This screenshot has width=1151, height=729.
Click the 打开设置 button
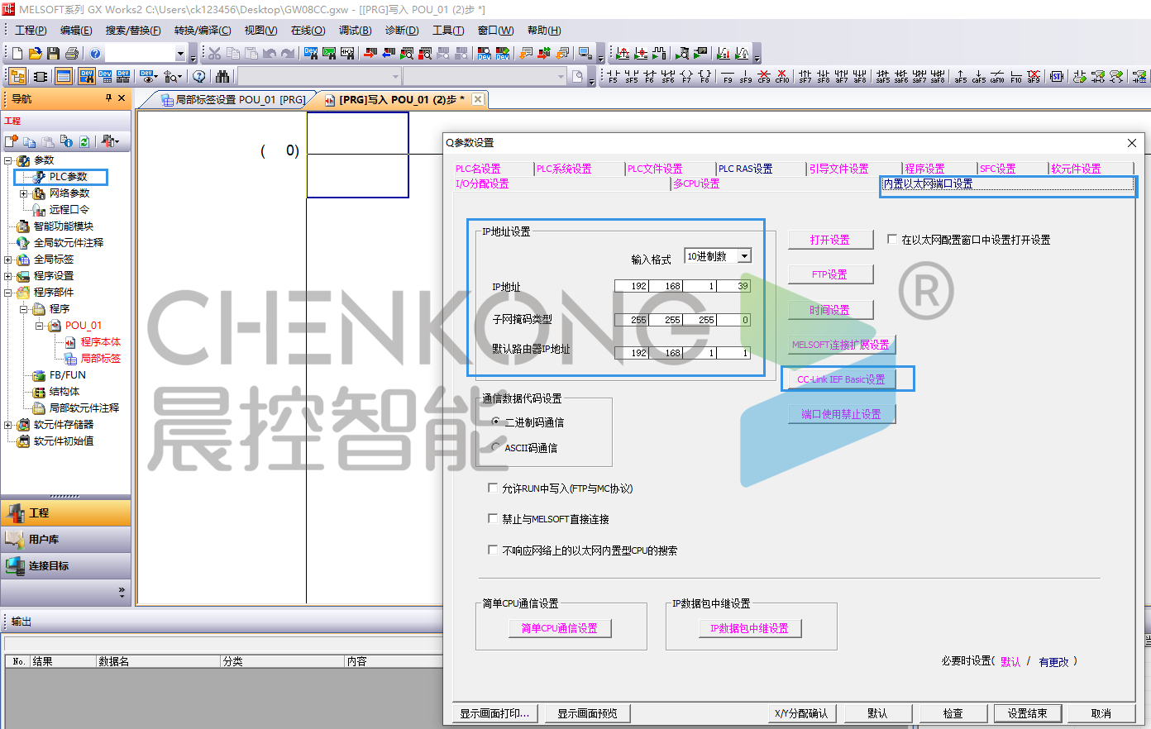830,240
